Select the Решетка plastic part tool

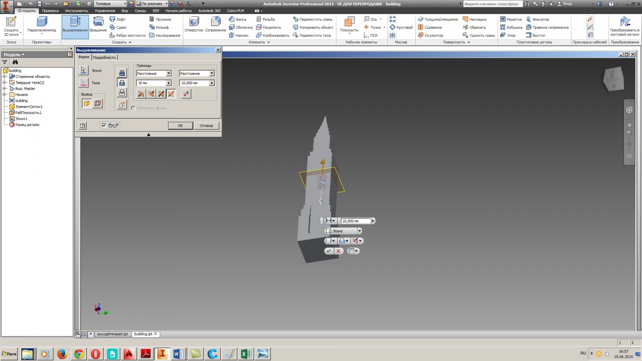point(511,19)
